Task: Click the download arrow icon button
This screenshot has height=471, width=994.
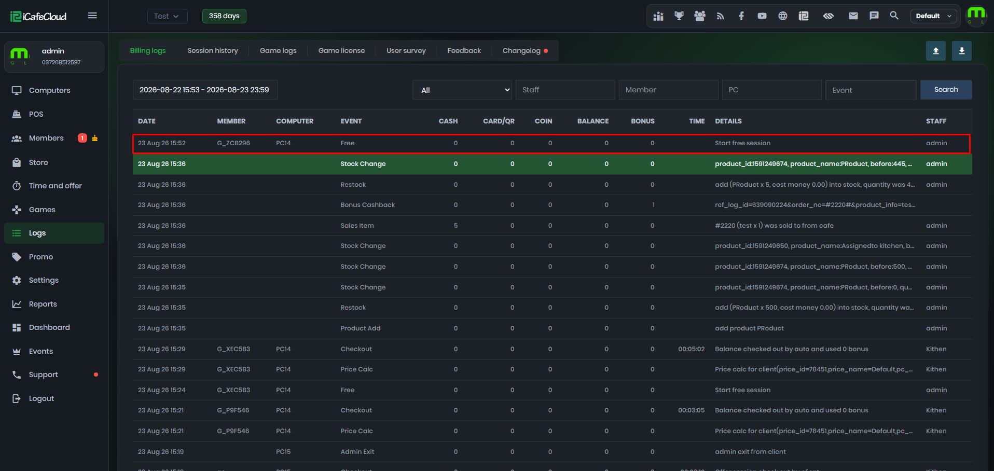Action: point(962,51)
